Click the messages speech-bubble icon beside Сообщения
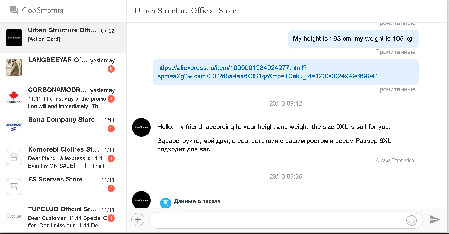 coord(14,11)
